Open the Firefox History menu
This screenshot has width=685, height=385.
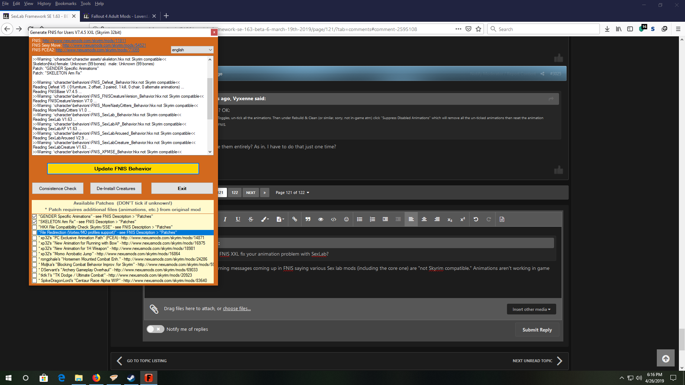point(44,4)
